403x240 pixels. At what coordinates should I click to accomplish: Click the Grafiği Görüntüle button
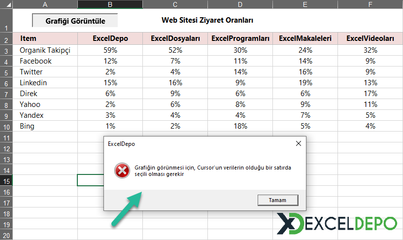(x=75, y=21)
